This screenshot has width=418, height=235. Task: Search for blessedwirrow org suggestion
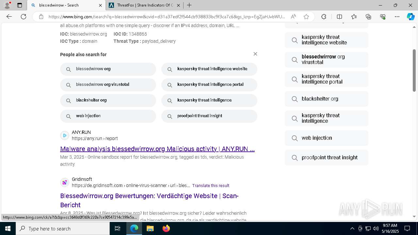108,69
